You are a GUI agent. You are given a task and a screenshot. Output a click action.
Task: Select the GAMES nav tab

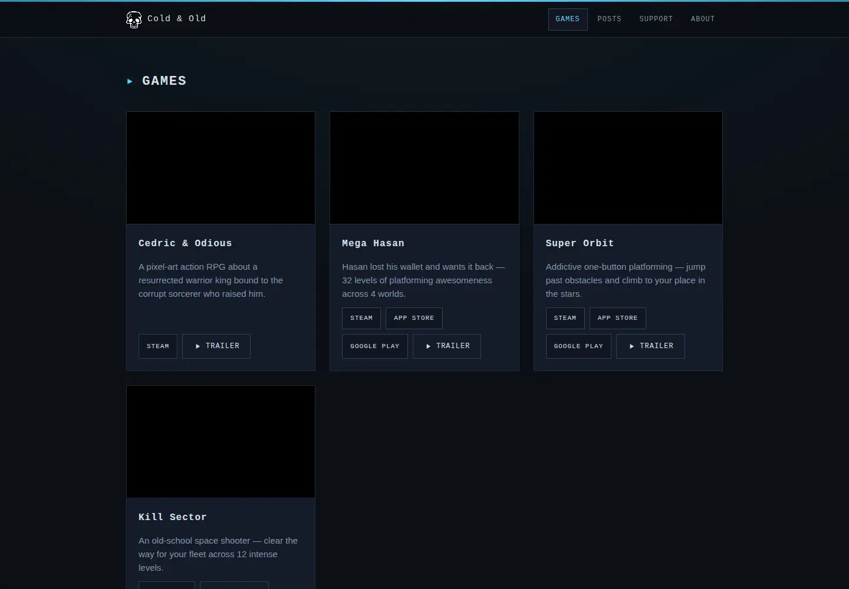(x=568, y=19)
